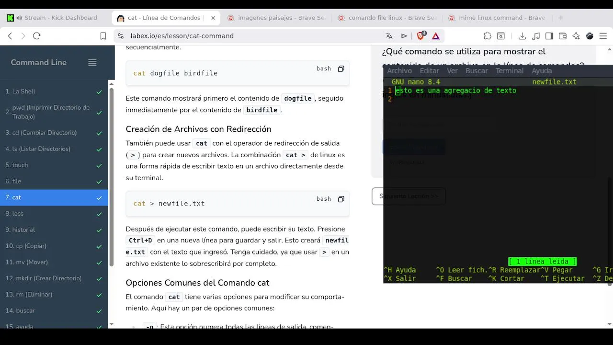Open the browser hamburger main menu

[603, 36]
